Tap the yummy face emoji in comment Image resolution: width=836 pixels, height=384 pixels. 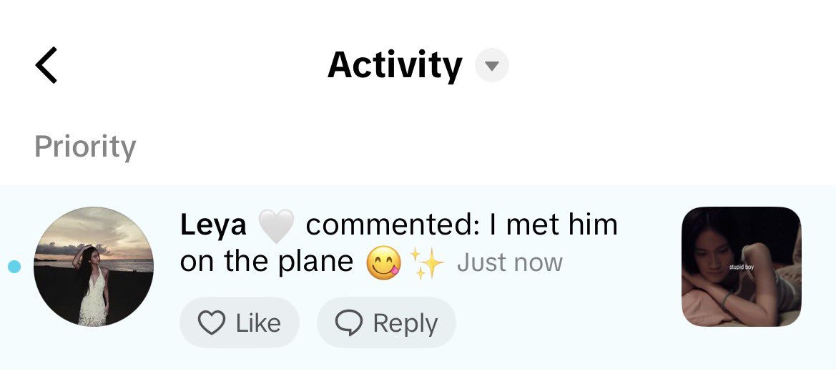tap(383, 263)
